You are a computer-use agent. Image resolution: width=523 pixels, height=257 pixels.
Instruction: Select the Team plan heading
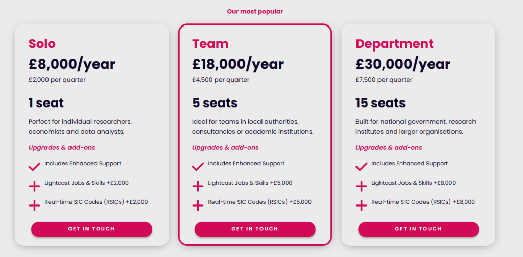pos(210,44)
